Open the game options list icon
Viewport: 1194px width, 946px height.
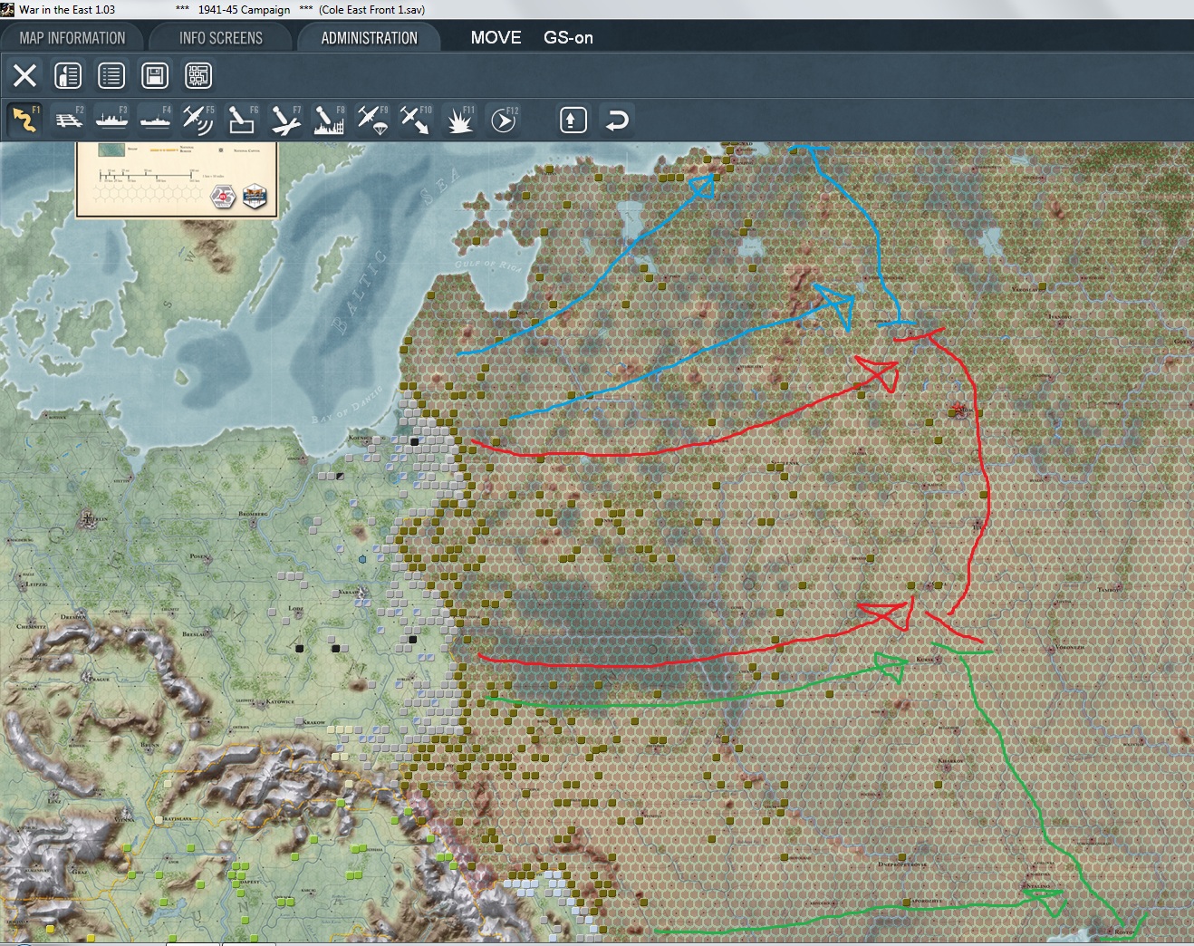(x=111, y=75)
